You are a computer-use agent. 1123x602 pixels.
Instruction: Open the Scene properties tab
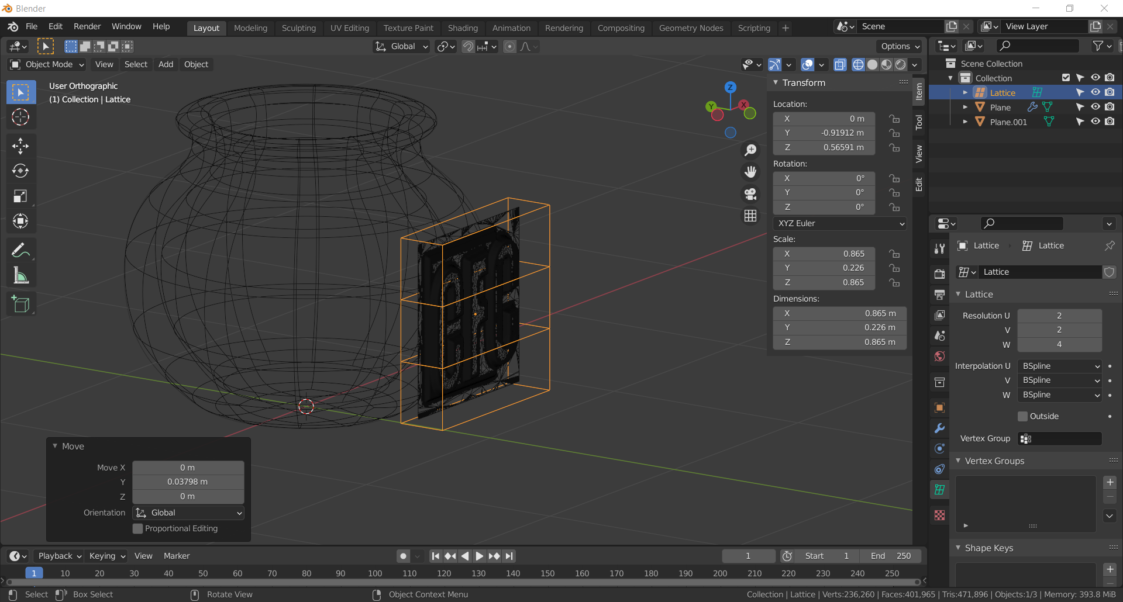pyautogui.click(x=940, y=336)
